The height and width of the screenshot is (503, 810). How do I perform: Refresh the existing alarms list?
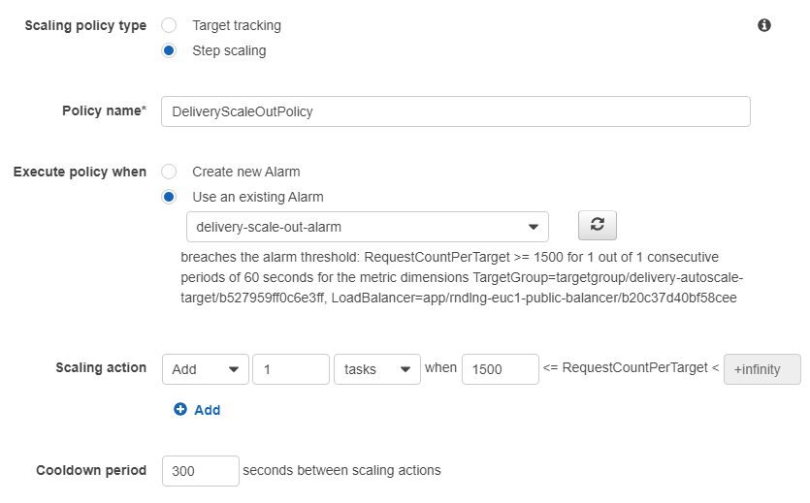click(597, 226)
